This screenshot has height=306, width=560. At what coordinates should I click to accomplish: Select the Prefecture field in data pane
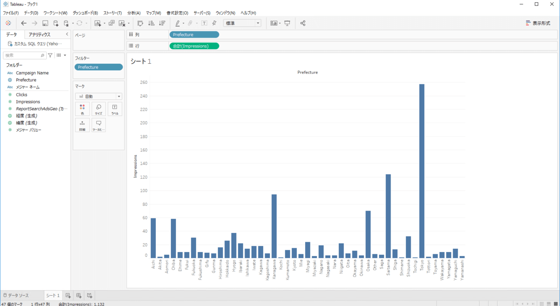tap(26, 80)
